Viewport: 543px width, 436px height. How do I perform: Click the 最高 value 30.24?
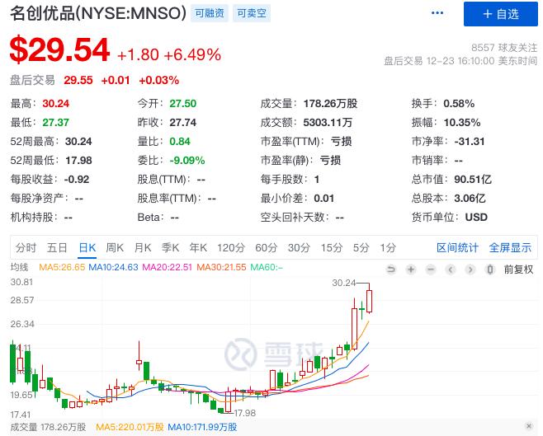56,103
